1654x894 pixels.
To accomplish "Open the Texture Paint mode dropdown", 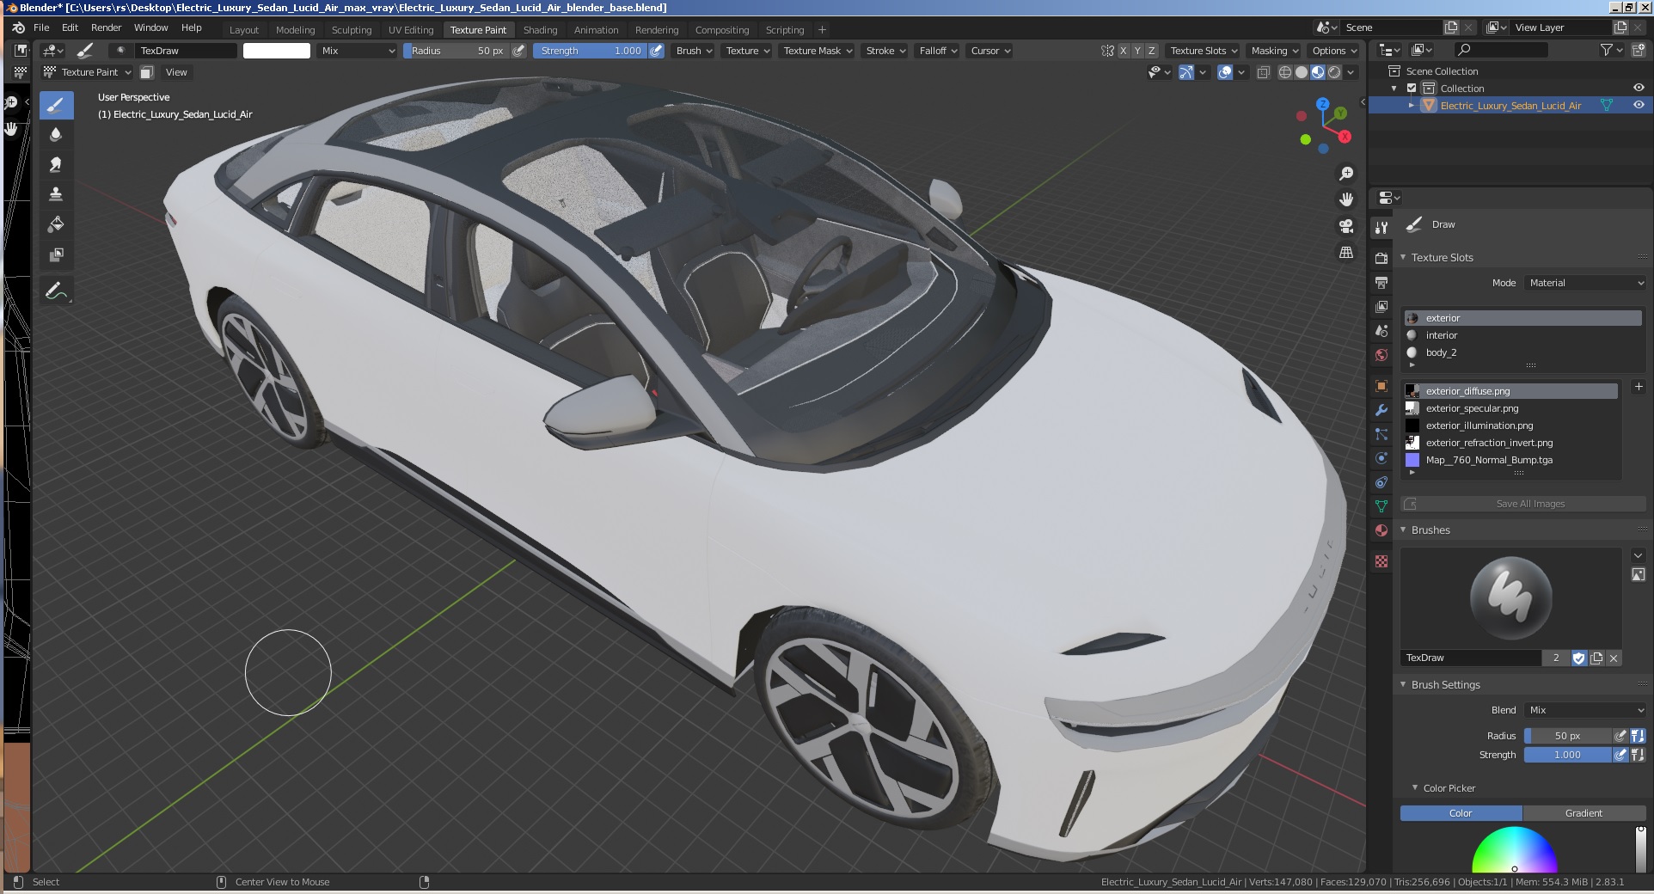I will [88, 72].
